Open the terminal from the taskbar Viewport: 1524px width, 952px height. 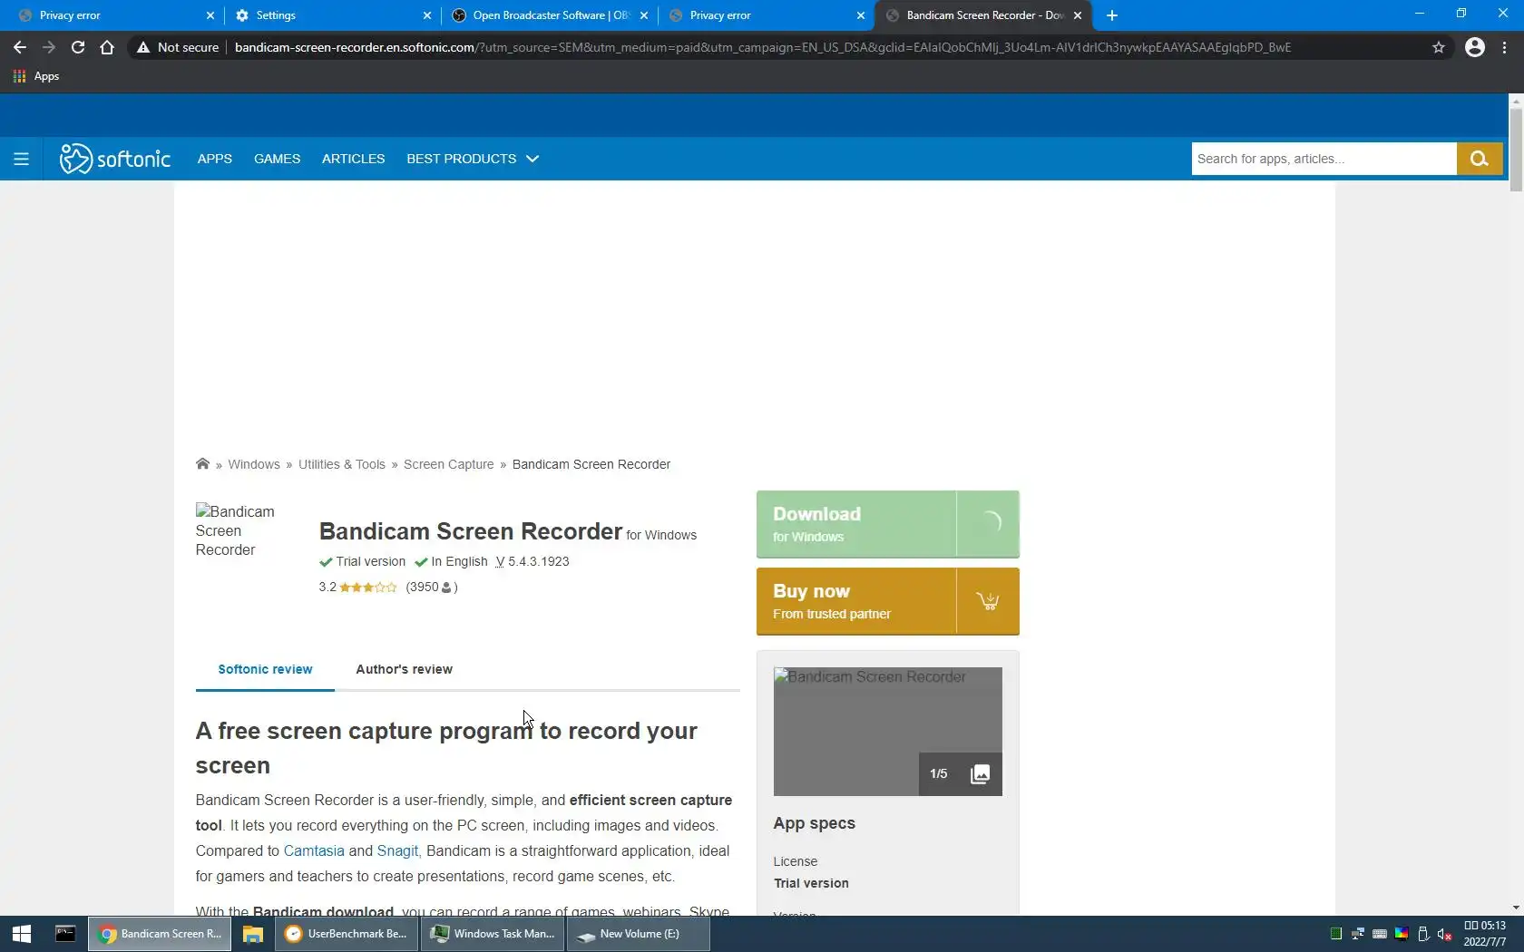65,934
